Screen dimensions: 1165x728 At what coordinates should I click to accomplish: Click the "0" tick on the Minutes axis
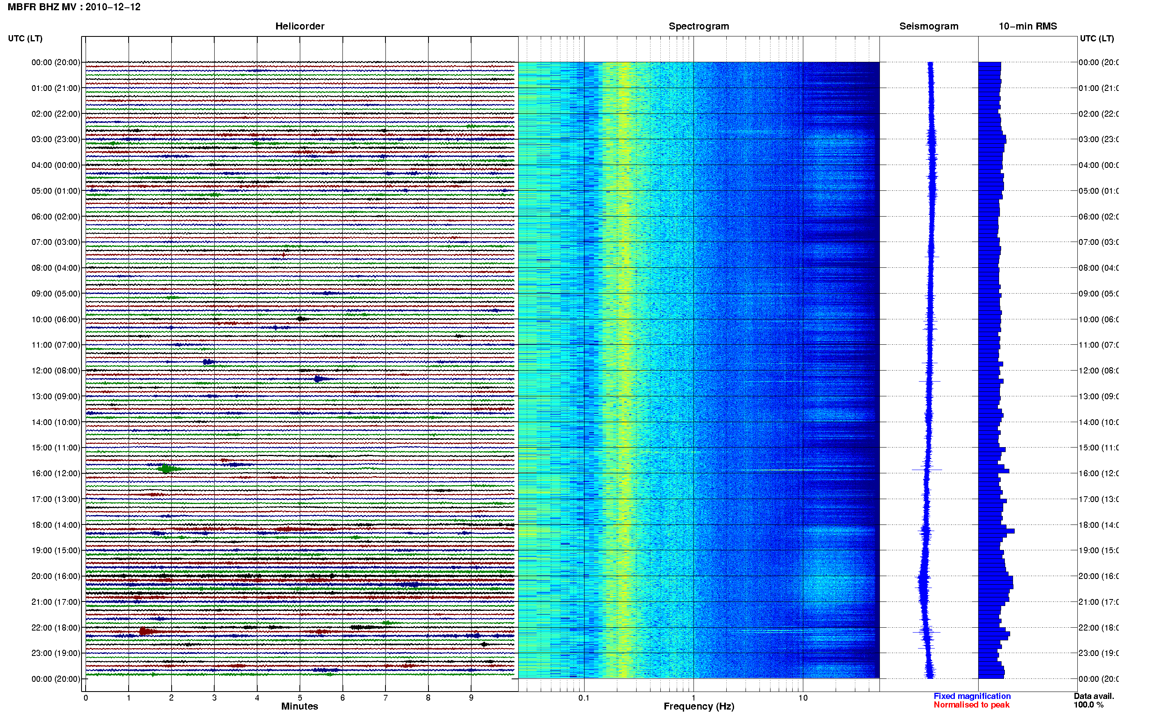[86, 698]
